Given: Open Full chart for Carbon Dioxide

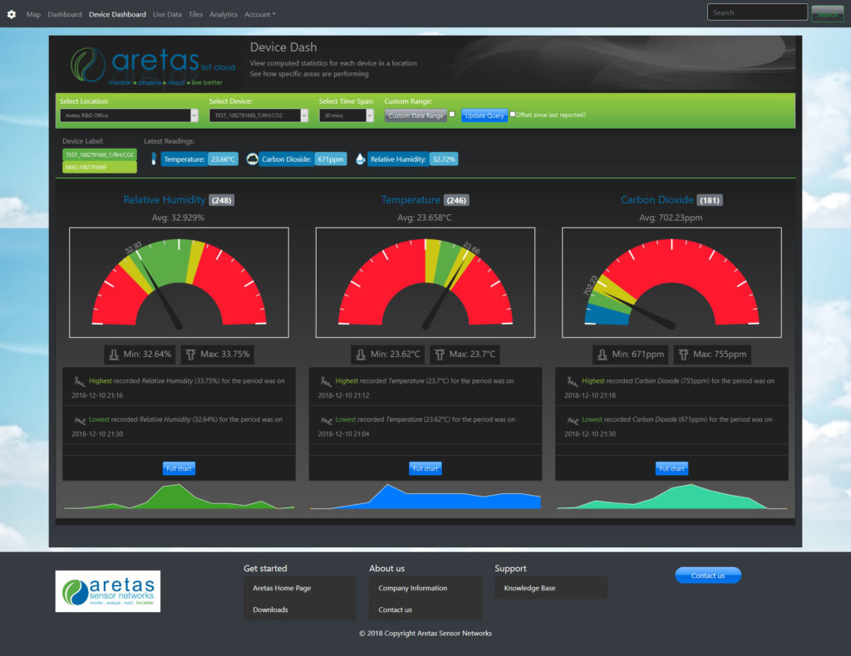Looking at the screenshot, I should click(x=671, y=468).
